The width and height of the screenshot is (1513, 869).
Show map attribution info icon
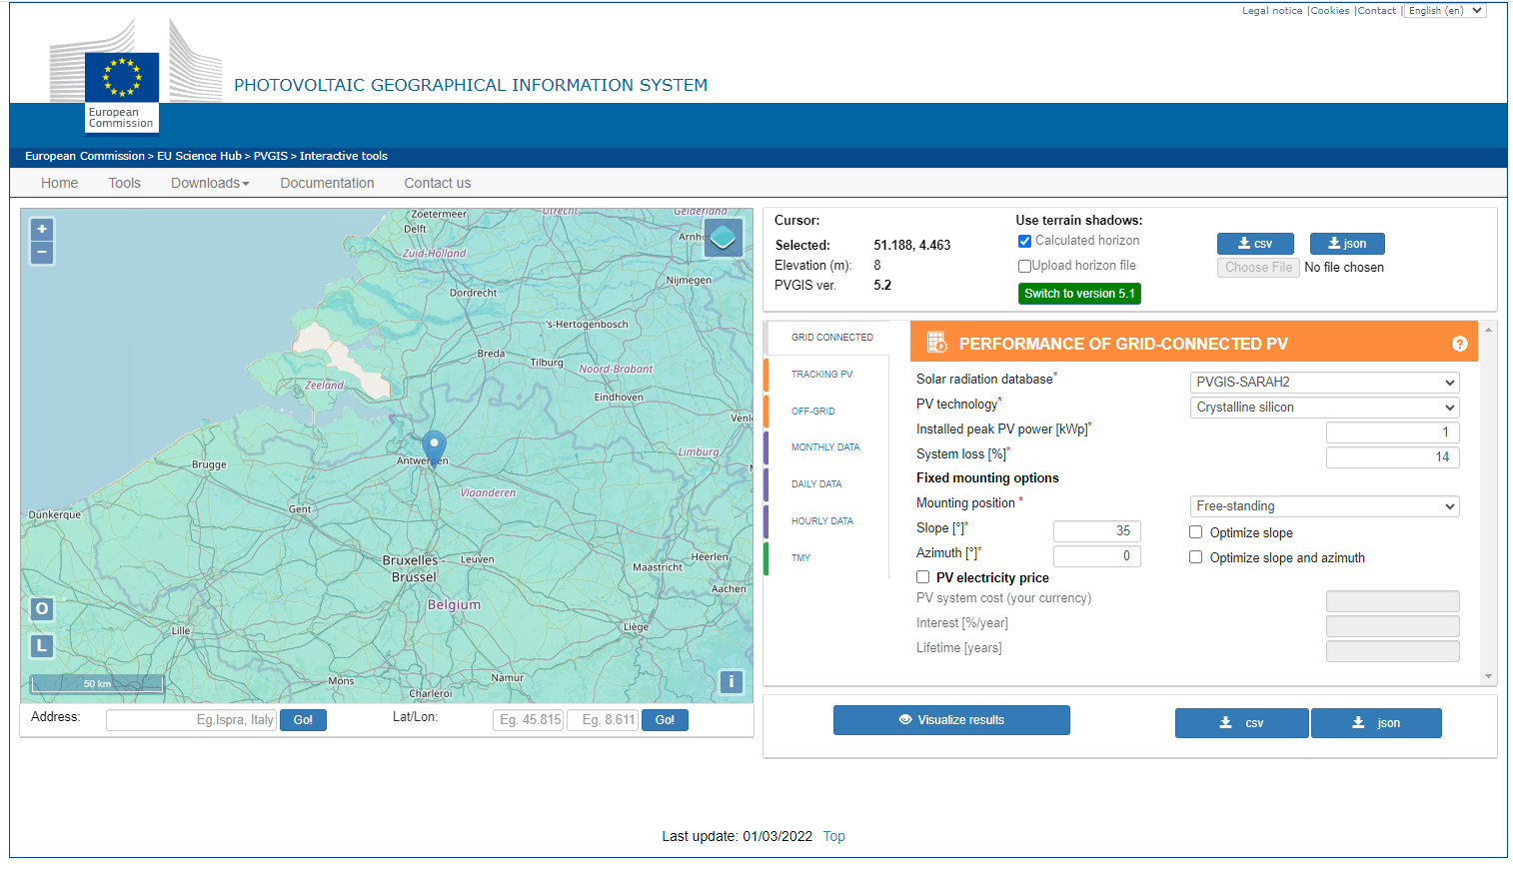pos(731,682)
